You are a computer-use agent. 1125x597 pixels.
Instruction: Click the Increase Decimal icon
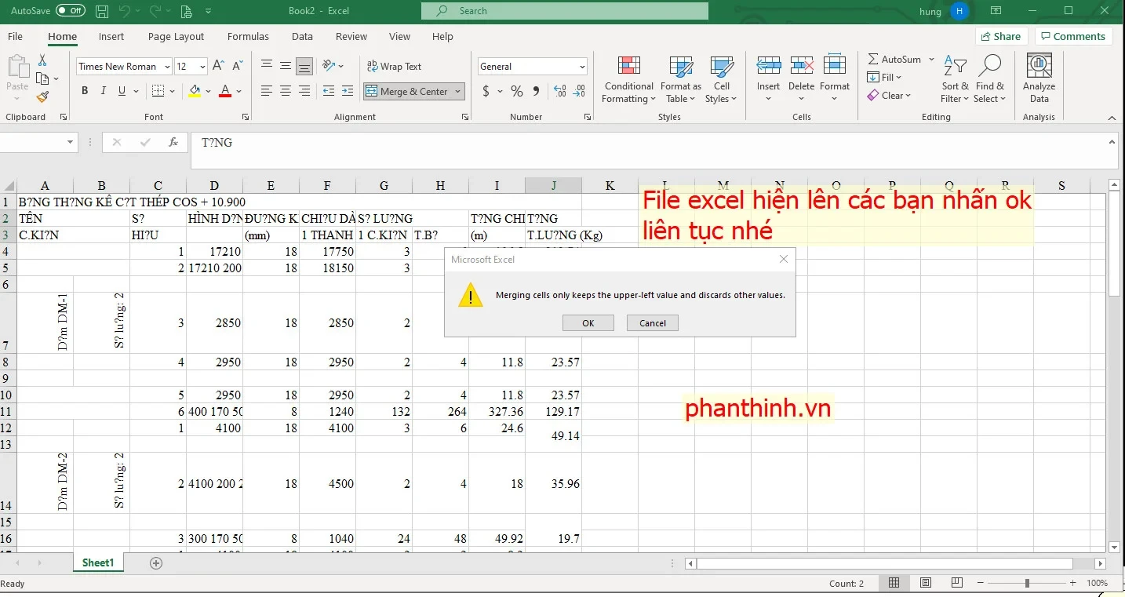tap(560, 91)
